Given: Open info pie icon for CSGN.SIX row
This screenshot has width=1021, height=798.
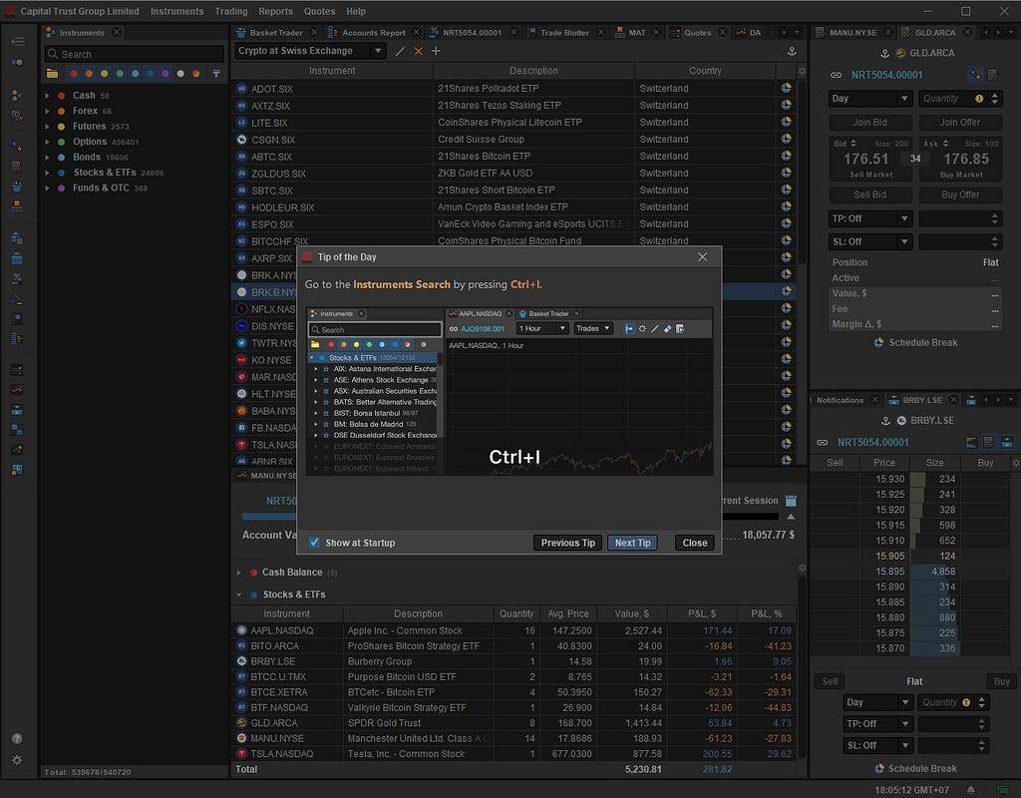Looking at the screenshot, I should tap(786, 138).
